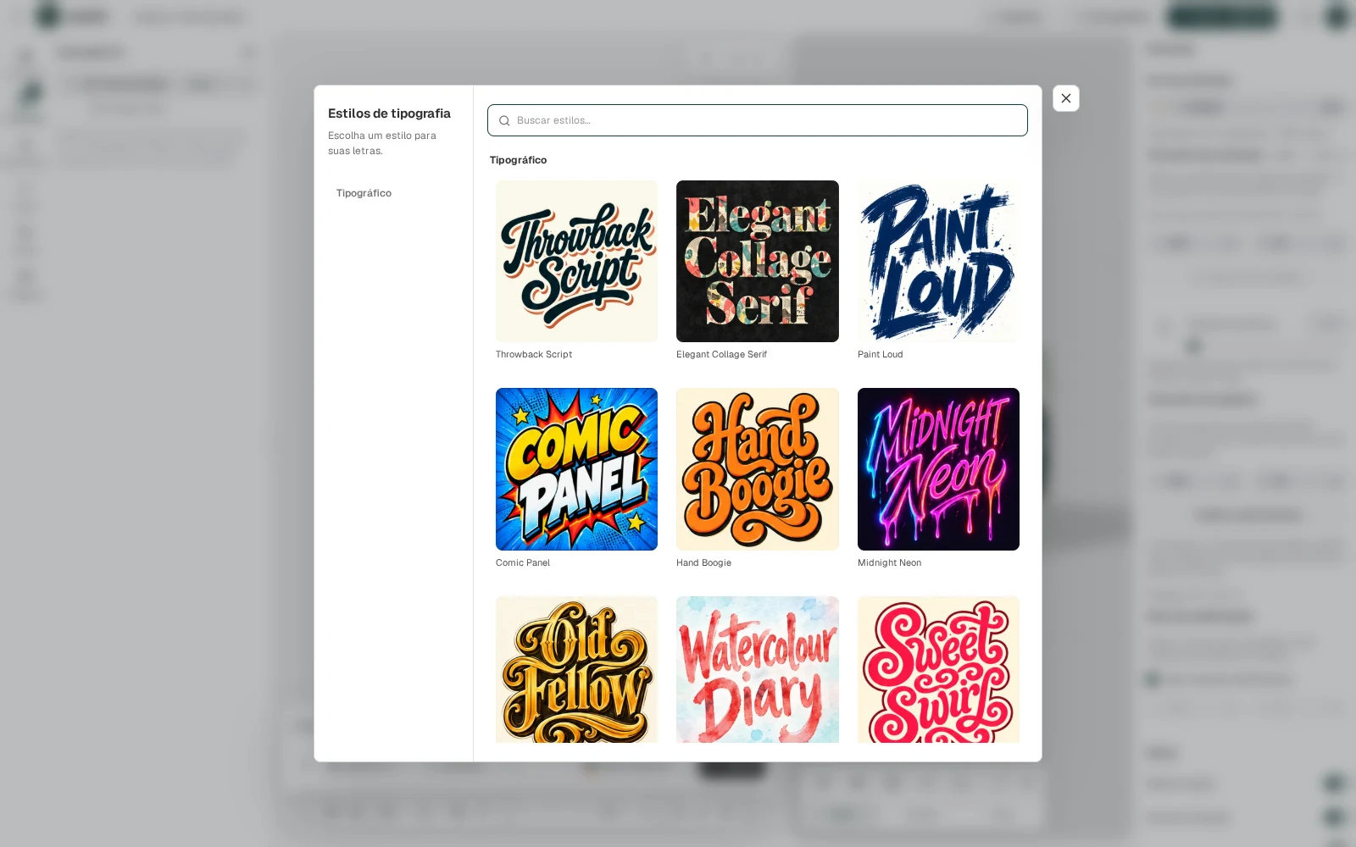Select the Comic Panel style thumbnail
Screen dimensions: 1356x847
coord(576,469)
